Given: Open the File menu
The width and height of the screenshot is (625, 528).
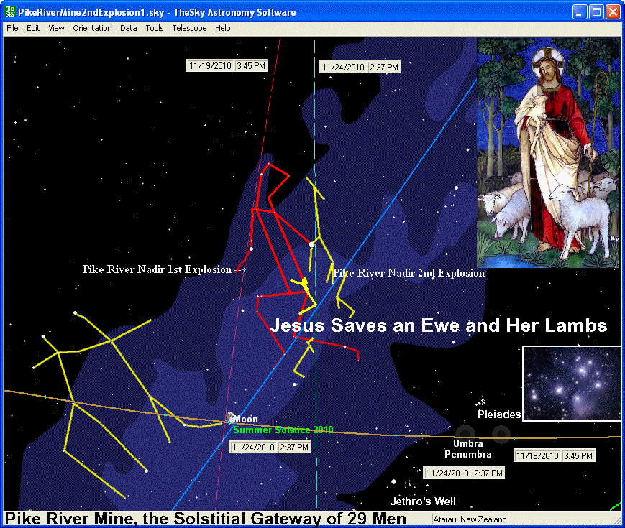Looking at the screenshot, I should point(12,28).
